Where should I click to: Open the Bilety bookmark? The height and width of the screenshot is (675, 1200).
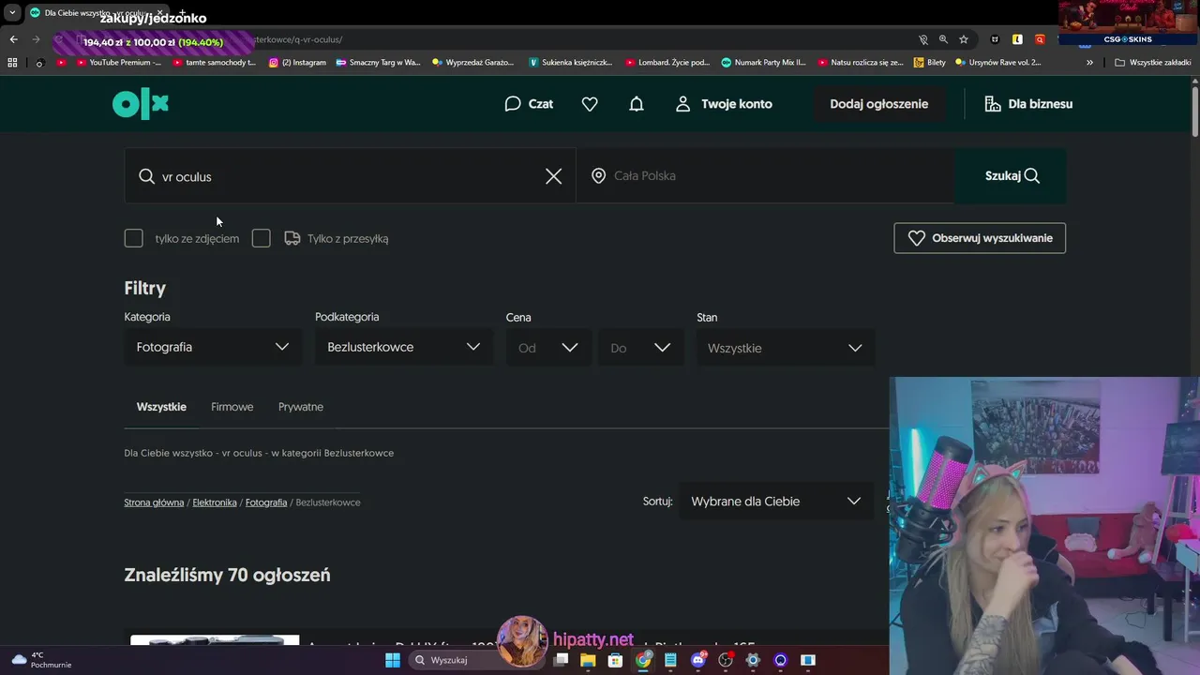930,63
